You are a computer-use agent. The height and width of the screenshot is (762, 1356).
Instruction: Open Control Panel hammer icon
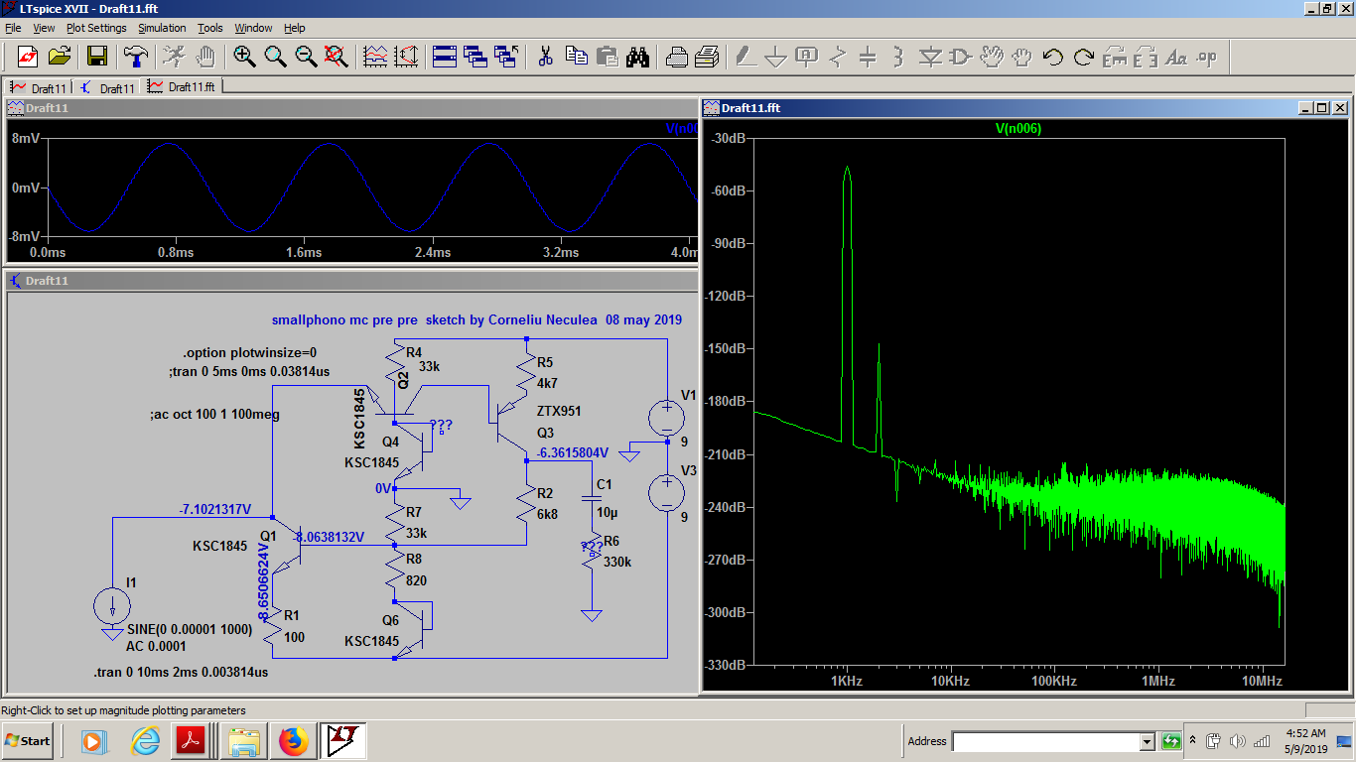(135, 57)
